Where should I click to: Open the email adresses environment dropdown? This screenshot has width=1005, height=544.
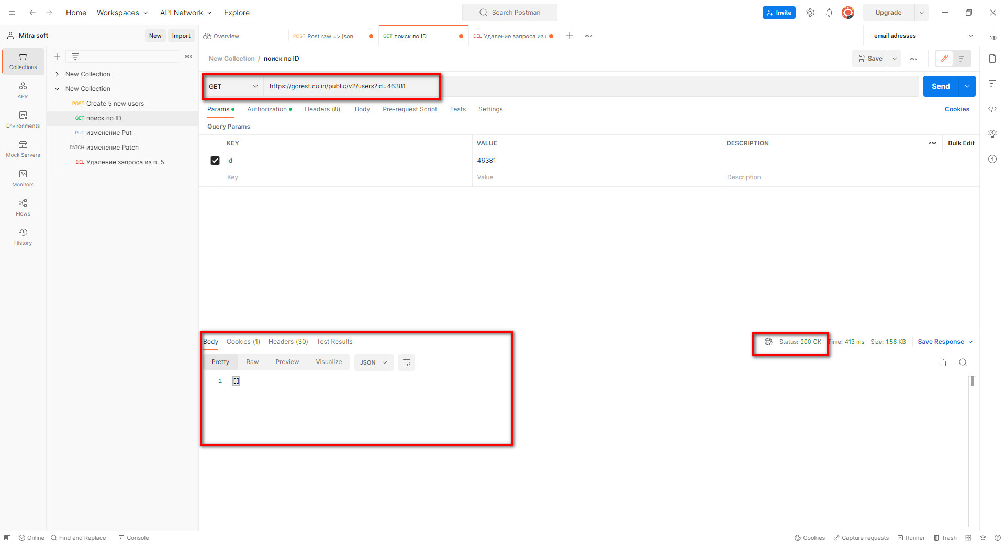point(923,36)
